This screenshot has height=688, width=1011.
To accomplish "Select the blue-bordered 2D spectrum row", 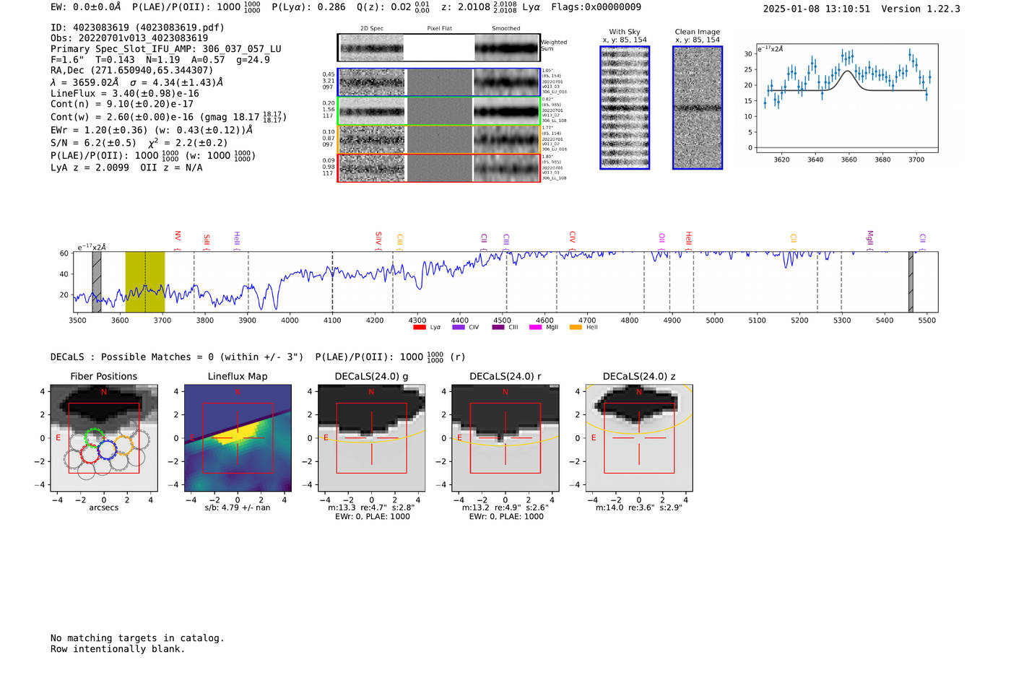I will (439, 82).
